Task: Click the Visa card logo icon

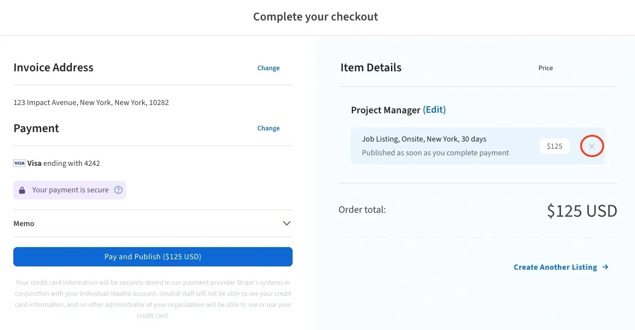Action: [x=19, y=163]
